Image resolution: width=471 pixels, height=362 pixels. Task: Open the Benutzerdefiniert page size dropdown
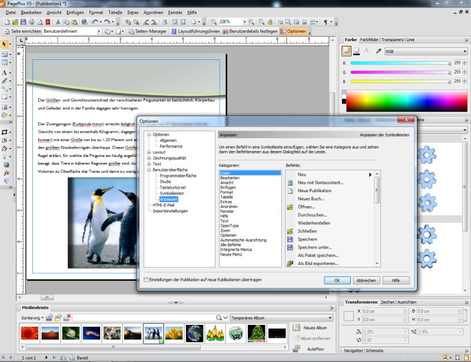tap(98, 31)
